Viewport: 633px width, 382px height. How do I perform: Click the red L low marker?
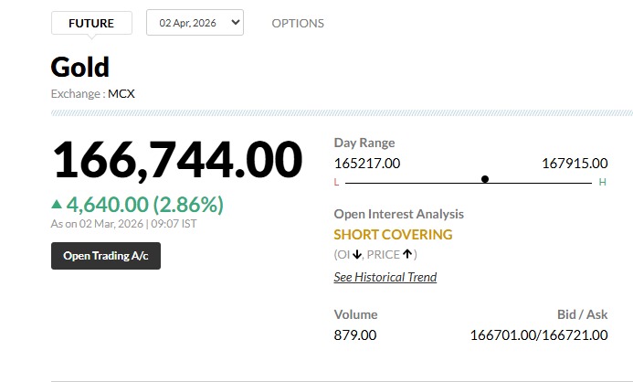click(x=336, y=183)
